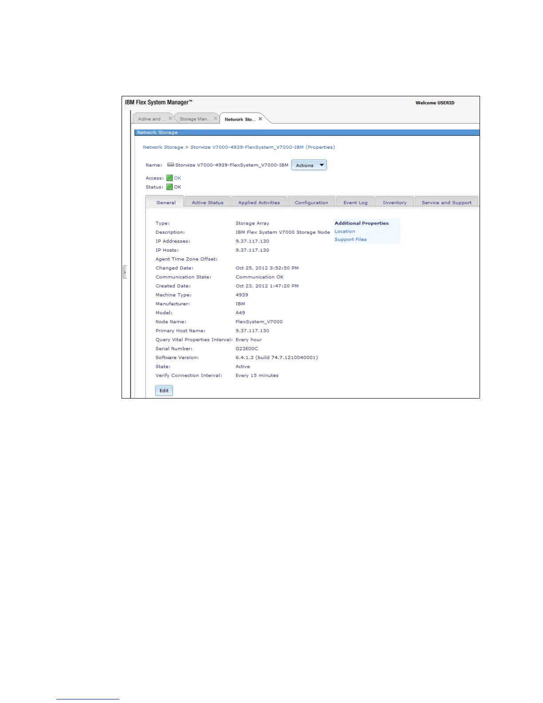Screen dimensions: 543x703
Task: Click the Network Storage blue header bar
Action: 307,132
